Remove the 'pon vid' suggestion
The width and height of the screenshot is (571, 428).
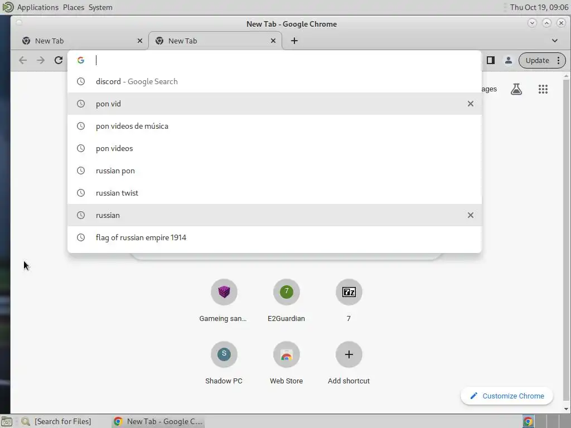(471, 104)
